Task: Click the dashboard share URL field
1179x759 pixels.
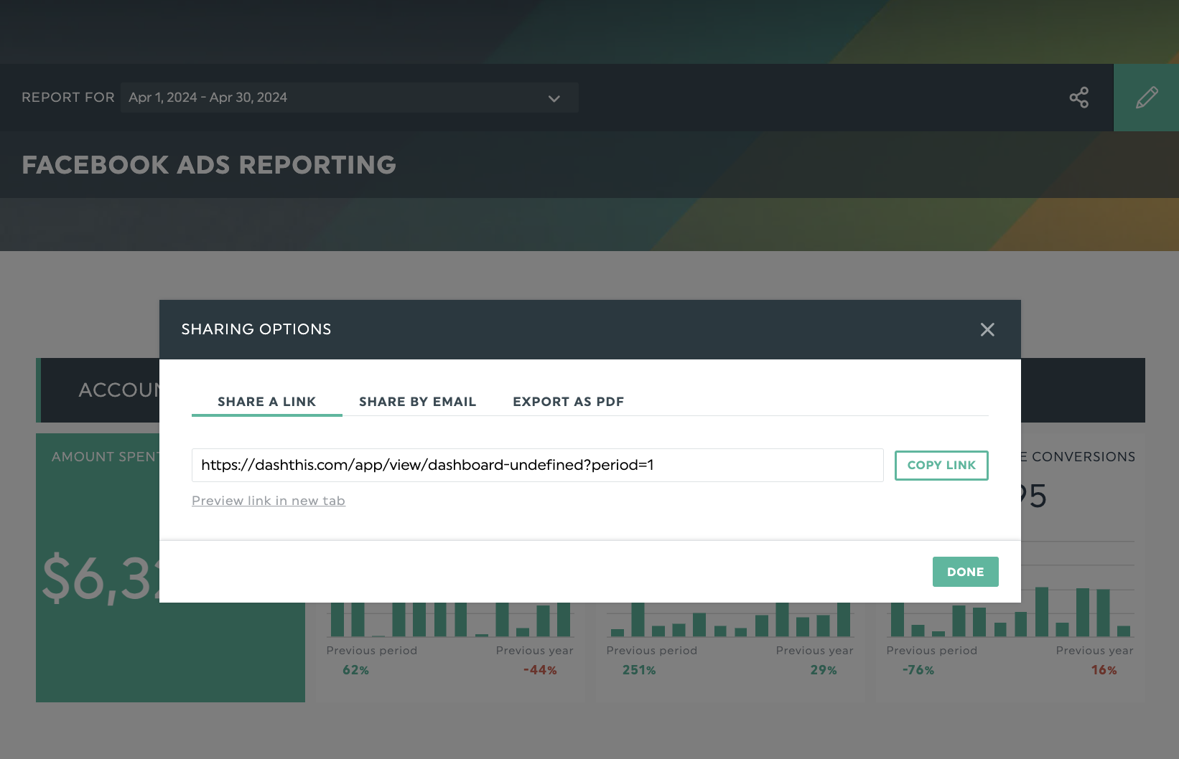Action: click(537, 465)
